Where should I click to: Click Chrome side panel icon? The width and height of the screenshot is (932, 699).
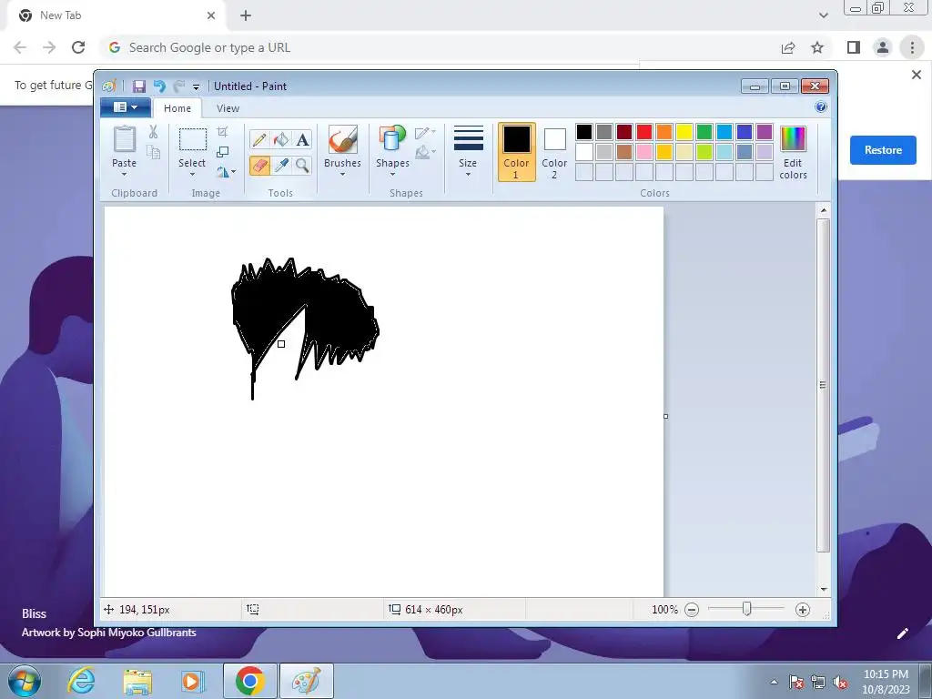(854, 47)
